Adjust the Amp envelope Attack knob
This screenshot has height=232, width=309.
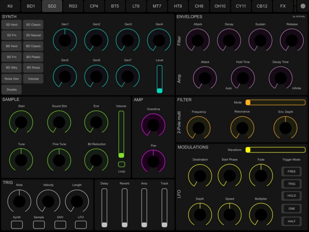pos(205,77)
